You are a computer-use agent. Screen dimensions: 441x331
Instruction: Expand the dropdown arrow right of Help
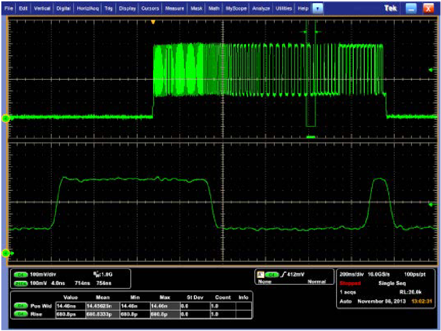(317, 8)
